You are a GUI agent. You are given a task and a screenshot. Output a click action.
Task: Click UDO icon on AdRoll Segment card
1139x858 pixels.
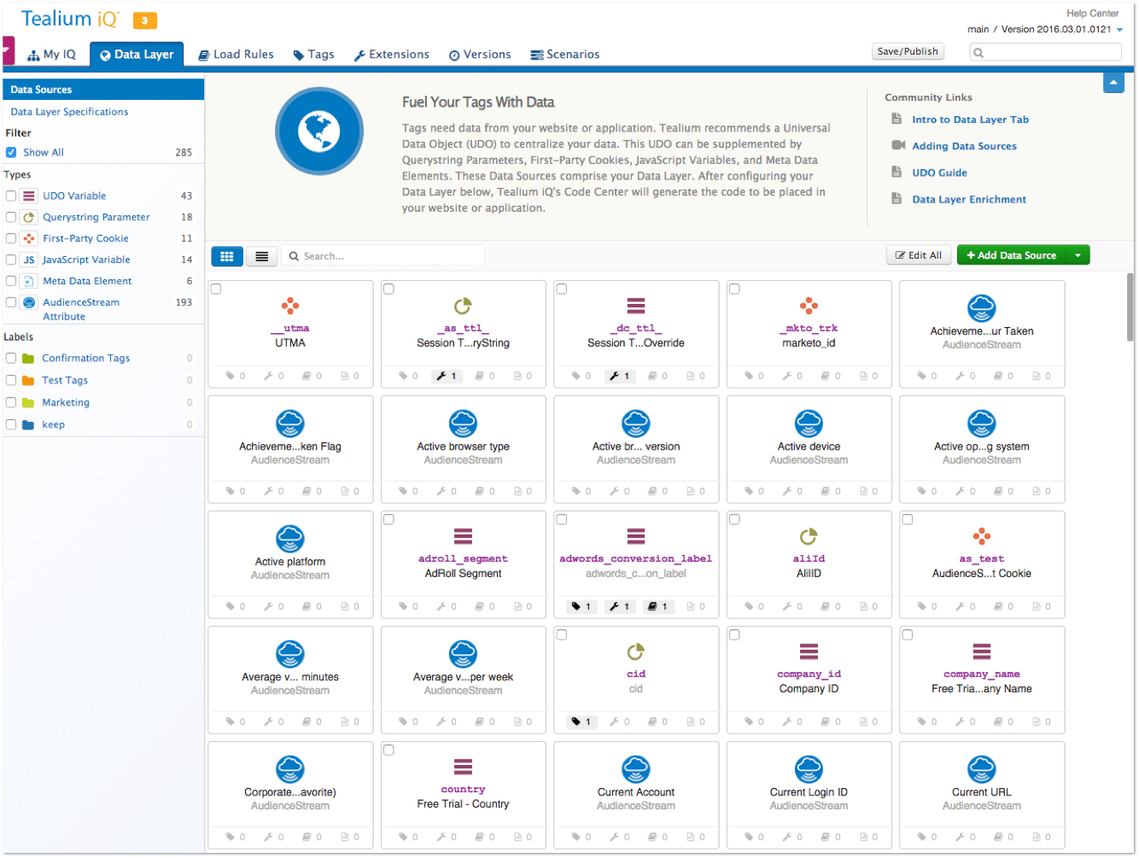463,536
